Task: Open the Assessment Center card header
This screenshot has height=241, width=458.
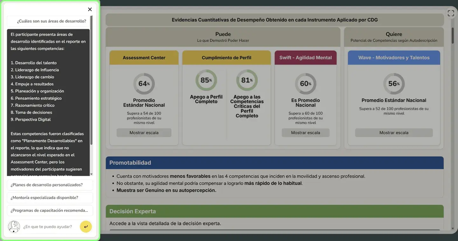Action: pos(144,58)
